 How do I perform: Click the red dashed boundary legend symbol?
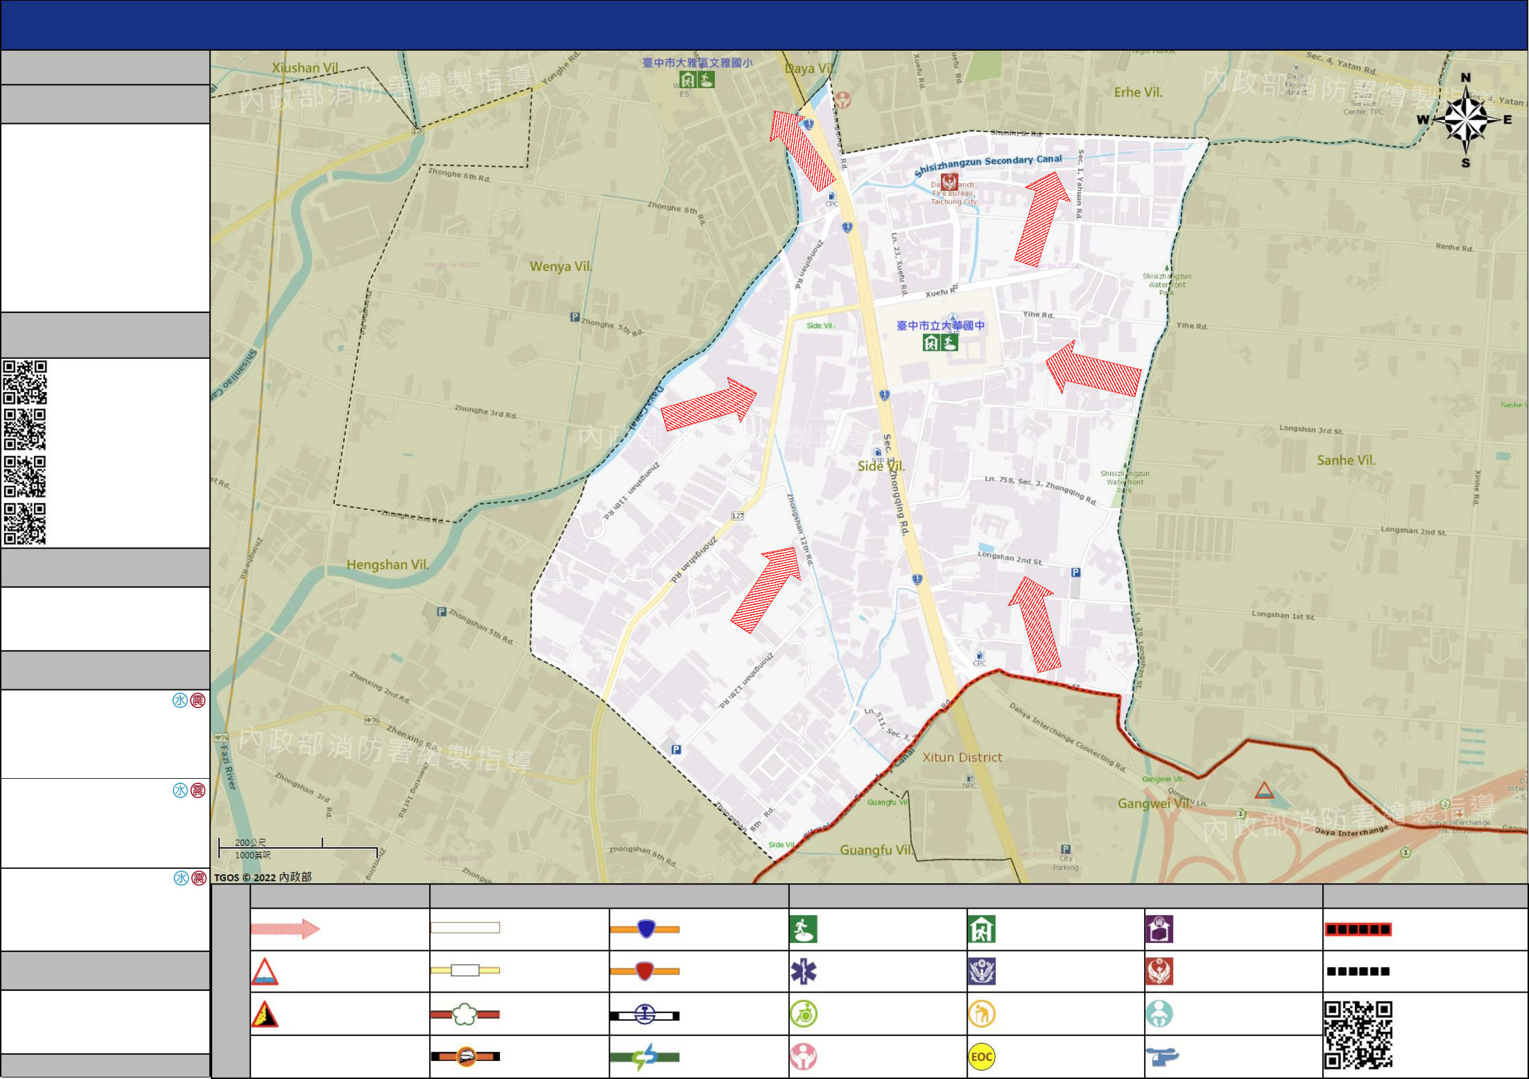(x=1358, y=929)
